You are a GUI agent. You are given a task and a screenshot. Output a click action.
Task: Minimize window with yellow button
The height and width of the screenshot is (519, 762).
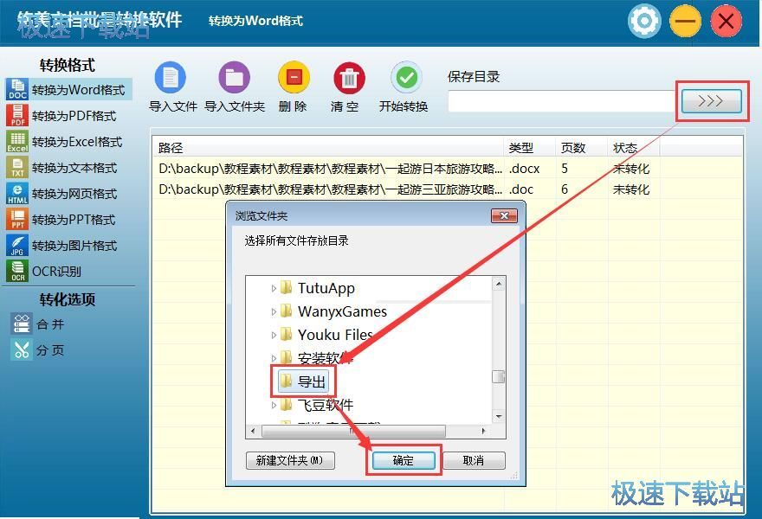(685, 21)
